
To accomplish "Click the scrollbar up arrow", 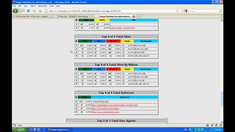I will click(x=222, y=20).
